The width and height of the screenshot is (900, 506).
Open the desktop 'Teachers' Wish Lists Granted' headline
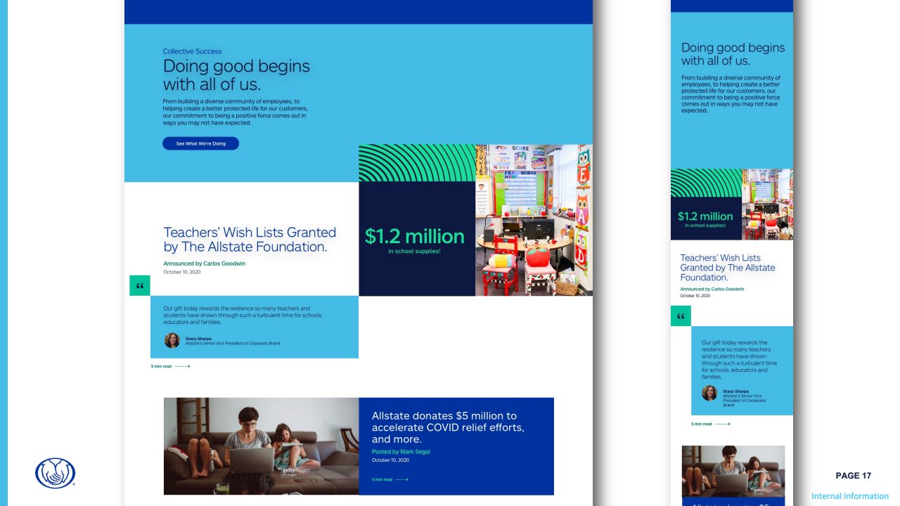[250, 240]
